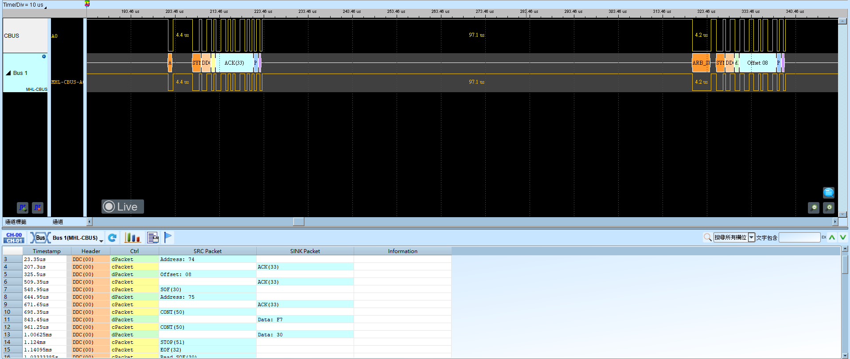Screen dimensions: 850x359
Task: Click the Offset: 08 table cell
Action: (207, 274)
